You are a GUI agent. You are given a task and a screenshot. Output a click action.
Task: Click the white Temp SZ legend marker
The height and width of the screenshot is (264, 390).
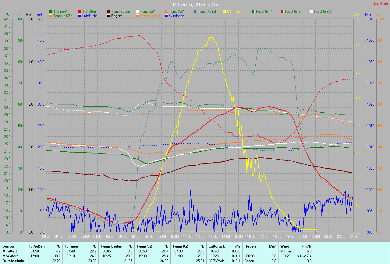coord(137,12)
